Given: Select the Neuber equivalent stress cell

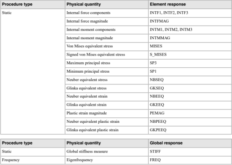Looking at the screenshot, I should (x=107, y=80).
